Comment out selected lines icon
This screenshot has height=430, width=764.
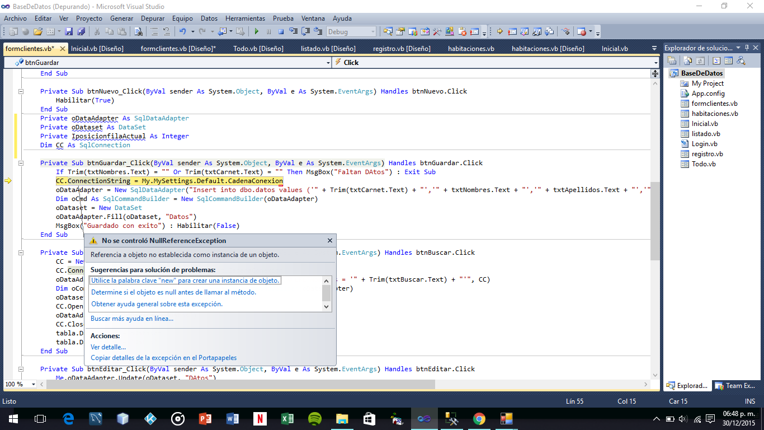pyautogui.click(x=154, y=31)
